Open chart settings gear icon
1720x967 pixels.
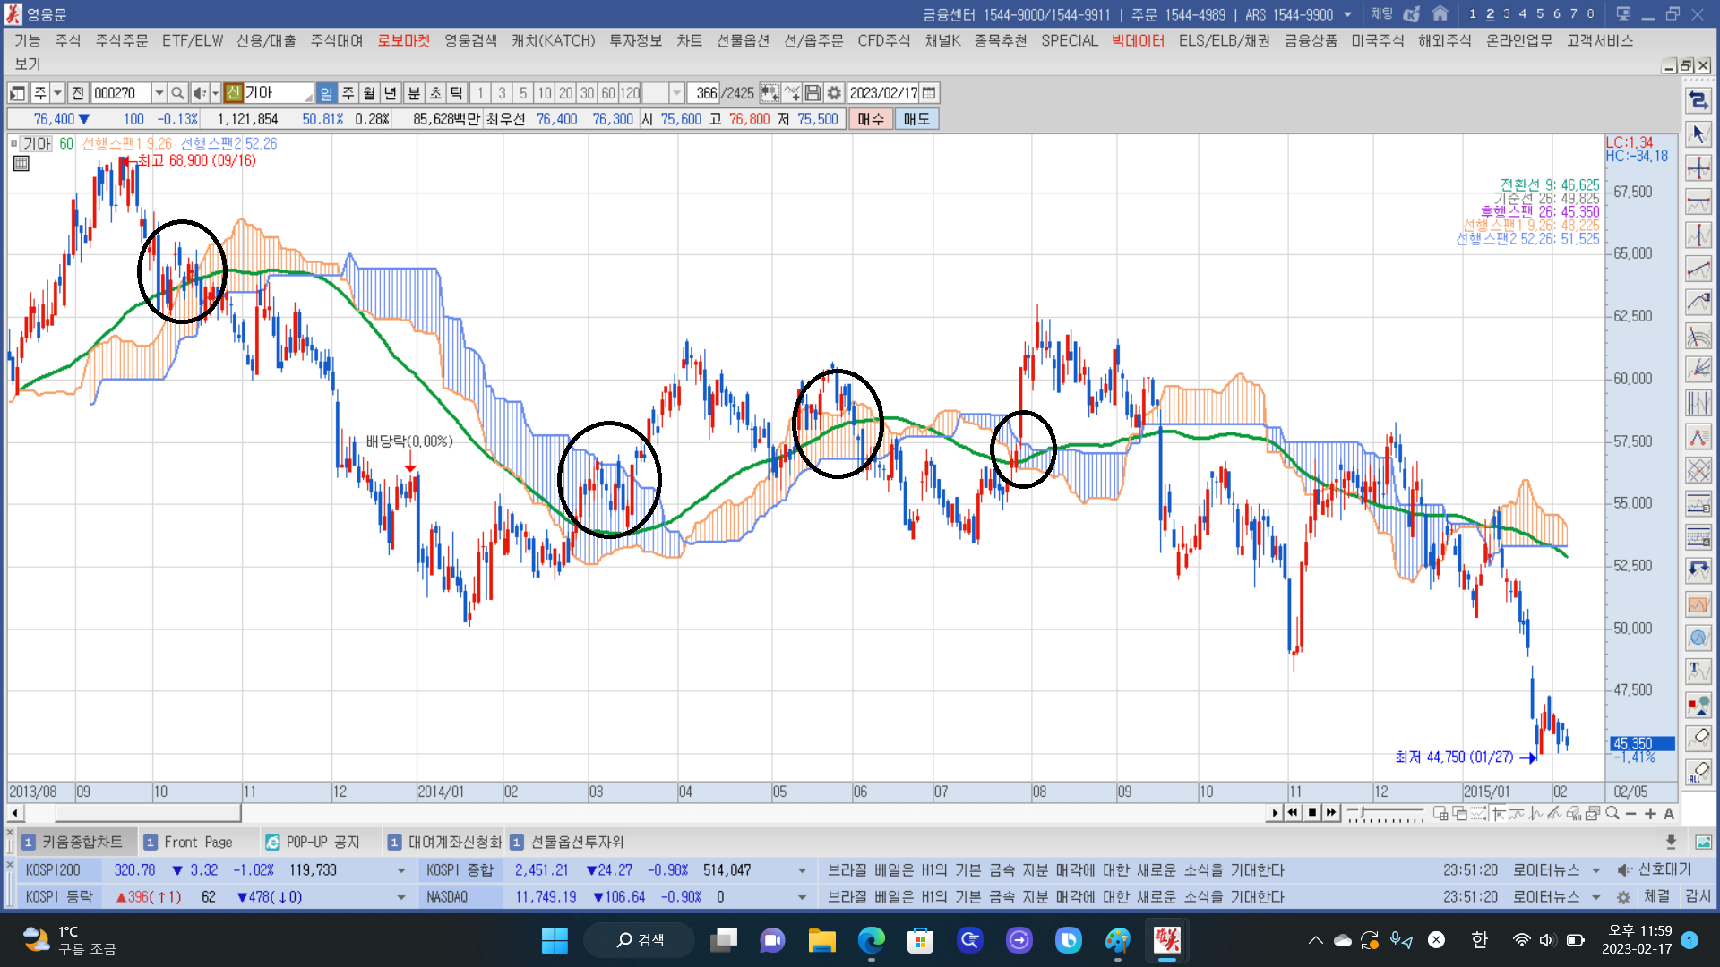834,93
